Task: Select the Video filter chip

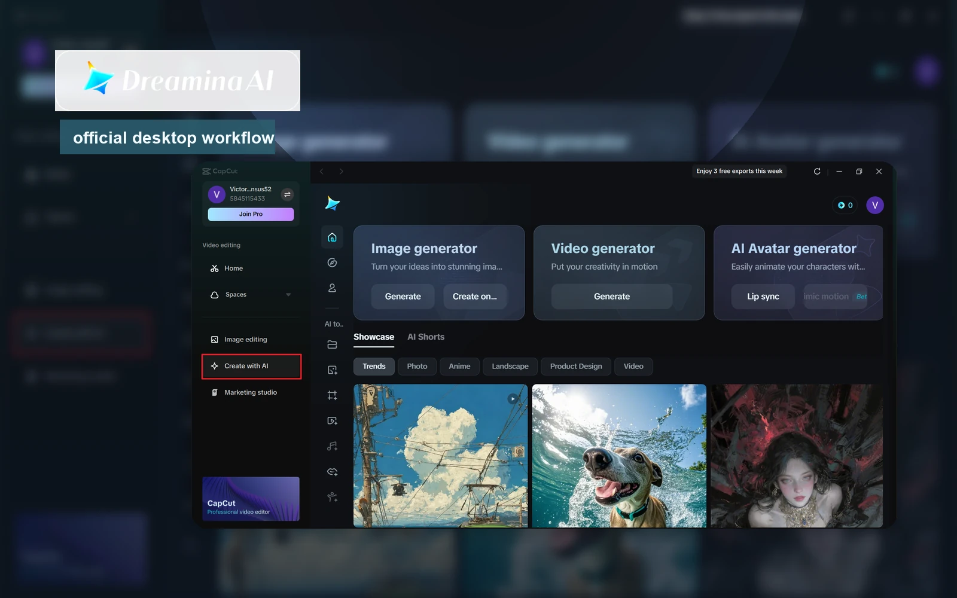Action: coord(633,367)
